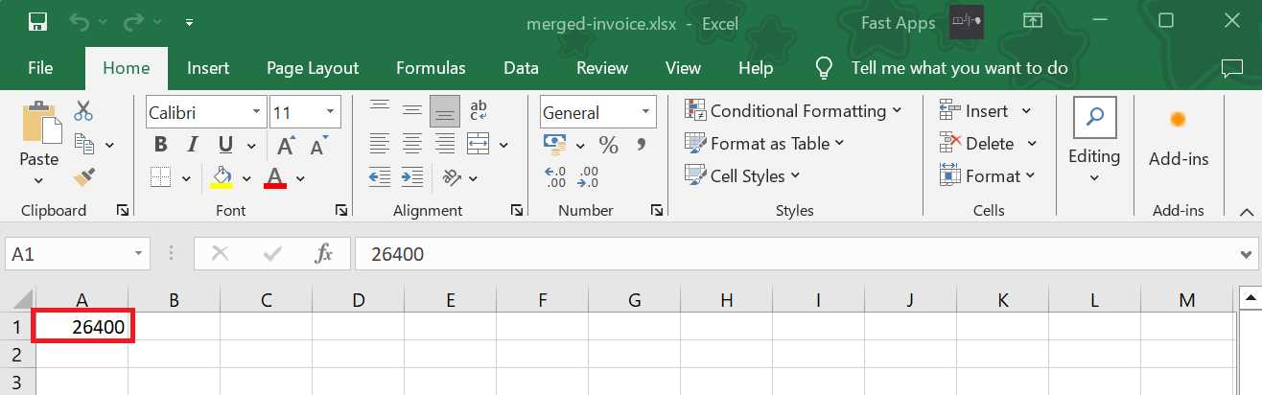Open the Copy options dropdown arrow
Image resolution: width=1262 pixels, height=395 pixels.
click(x=109, y=145)
